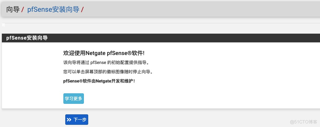Open the 学习更多 learn more button
The width and height of the screenshot is (320, 127).
click(x=73, y=99)
